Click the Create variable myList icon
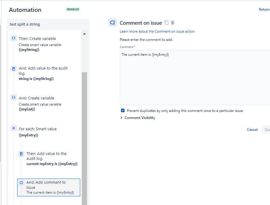This screenshot has height=205, width=270. pos(14,98)
